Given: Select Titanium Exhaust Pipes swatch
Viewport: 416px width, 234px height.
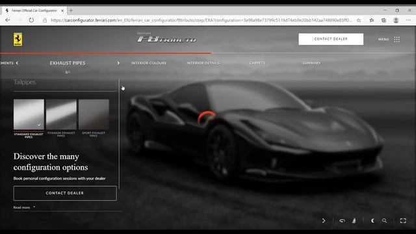Looking at the screenshot, I should [x=61, y=114].
